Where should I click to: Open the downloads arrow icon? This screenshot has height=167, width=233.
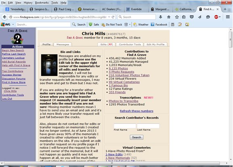point(160,17)
